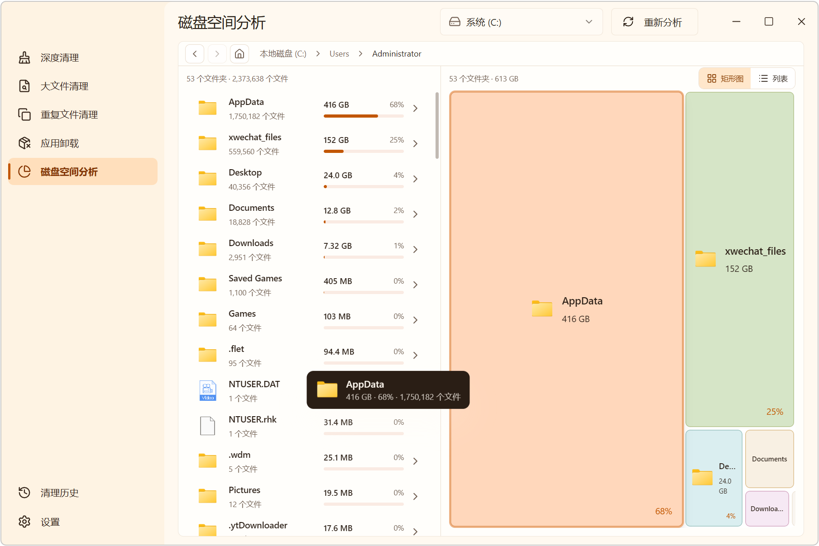819x546 pixels.
Task: Click "53 个文件夹 · 613 GB" summary text
Action: (x=484, y=79)
